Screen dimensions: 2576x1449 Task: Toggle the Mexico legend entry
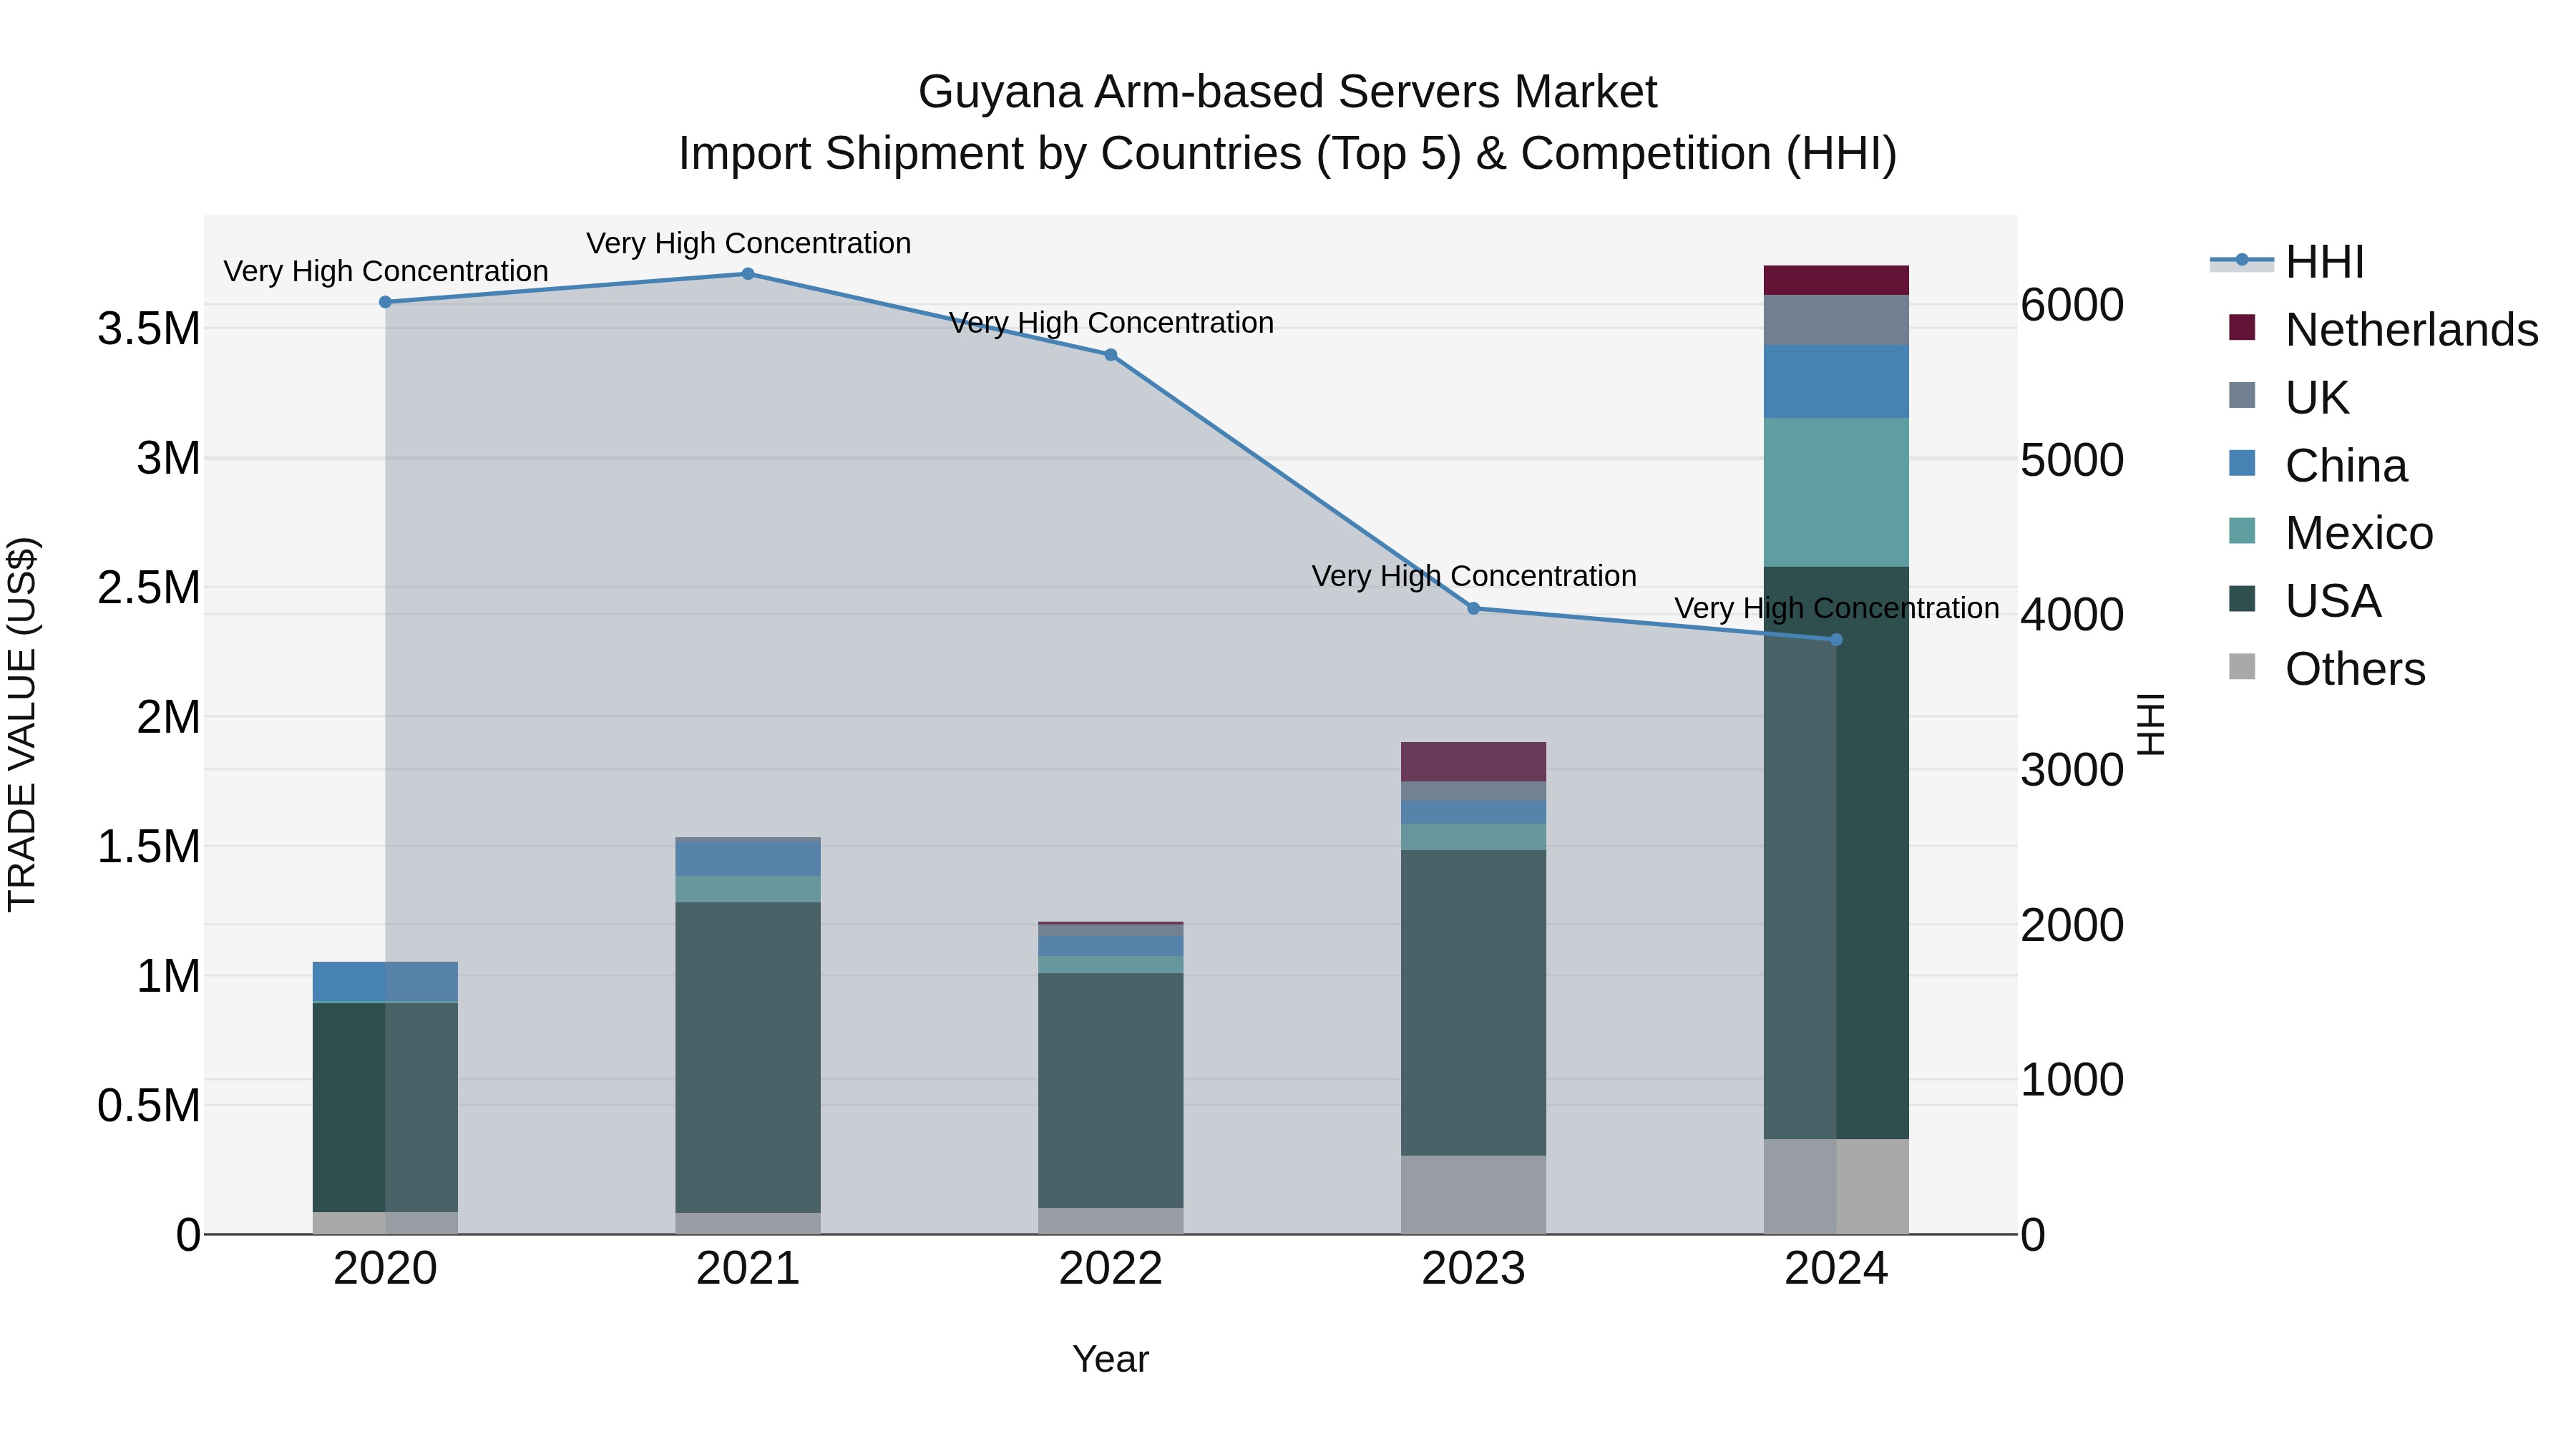tap(2331, 533)
